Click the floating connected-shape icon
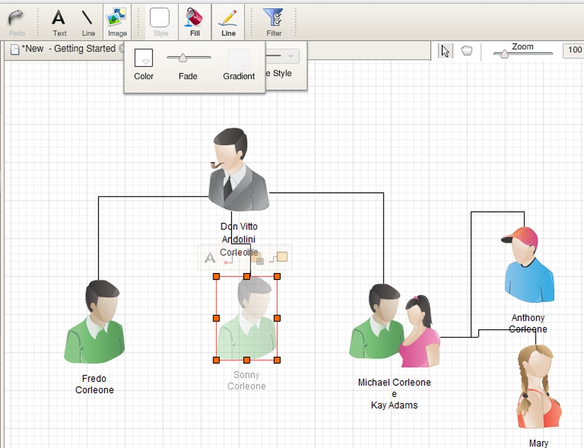584x448 pixels. [x=278, y=257]
